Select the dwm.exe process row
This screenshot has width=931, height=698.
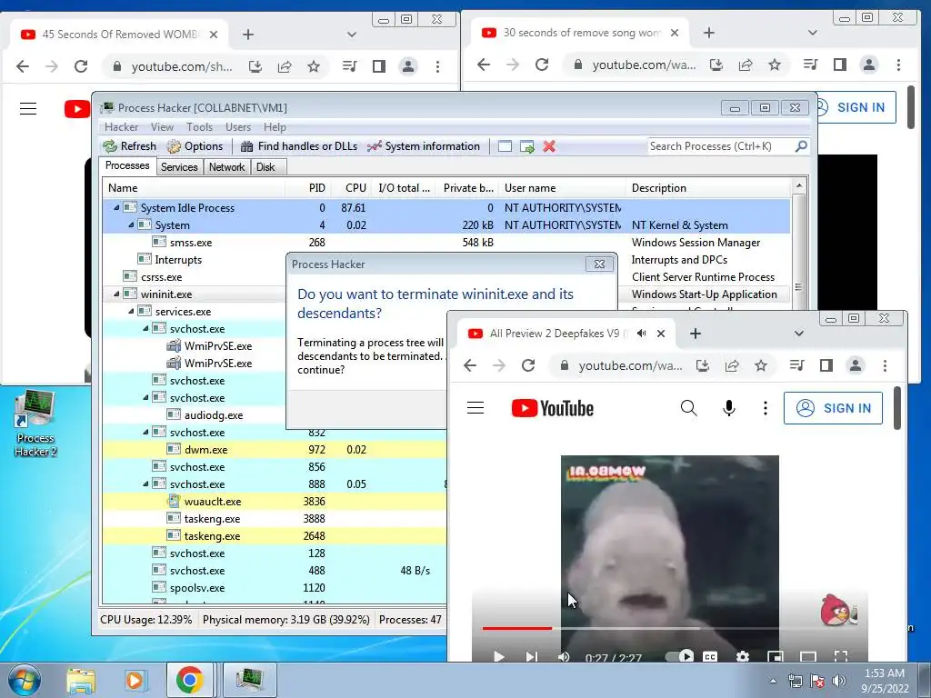(275, 449)
